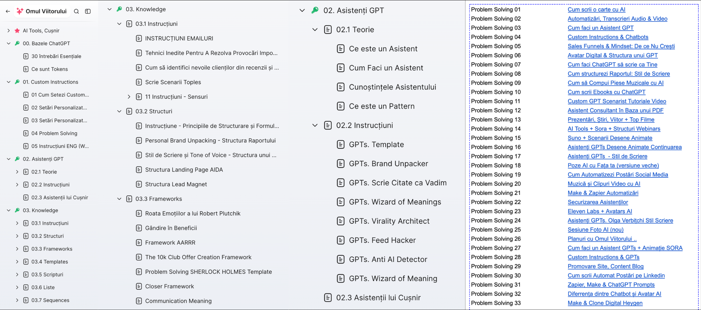Click the back arrow icon
The image size is (701, 310).
pyautogui.click(x=8, y=12)
